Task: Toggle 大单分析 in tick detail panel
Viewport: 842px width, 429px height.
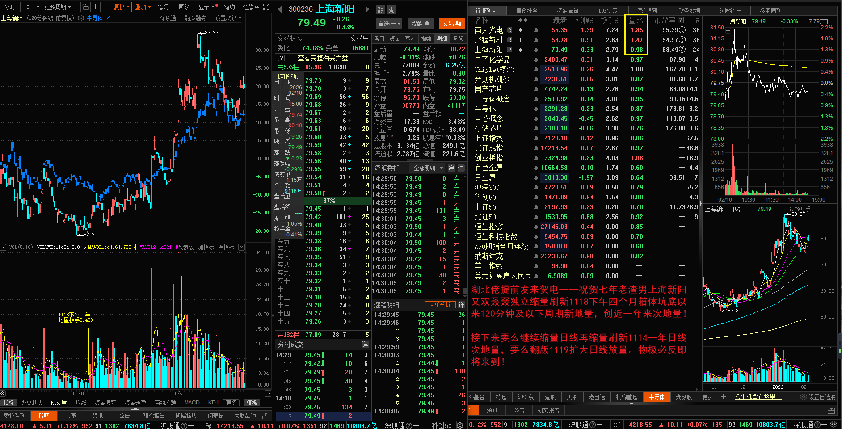Action: tap(440, 305)
